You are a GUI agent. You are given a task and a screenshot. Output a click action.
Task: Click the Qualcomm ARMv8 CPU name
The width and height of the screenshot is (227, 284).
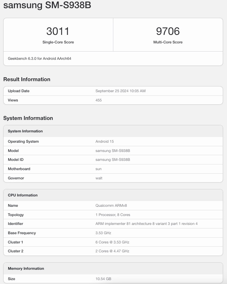(x=111, y=206)
